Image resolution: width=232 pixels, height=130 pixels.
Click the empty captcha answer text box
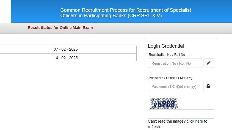pyautogui.click(x=181, y=114)
